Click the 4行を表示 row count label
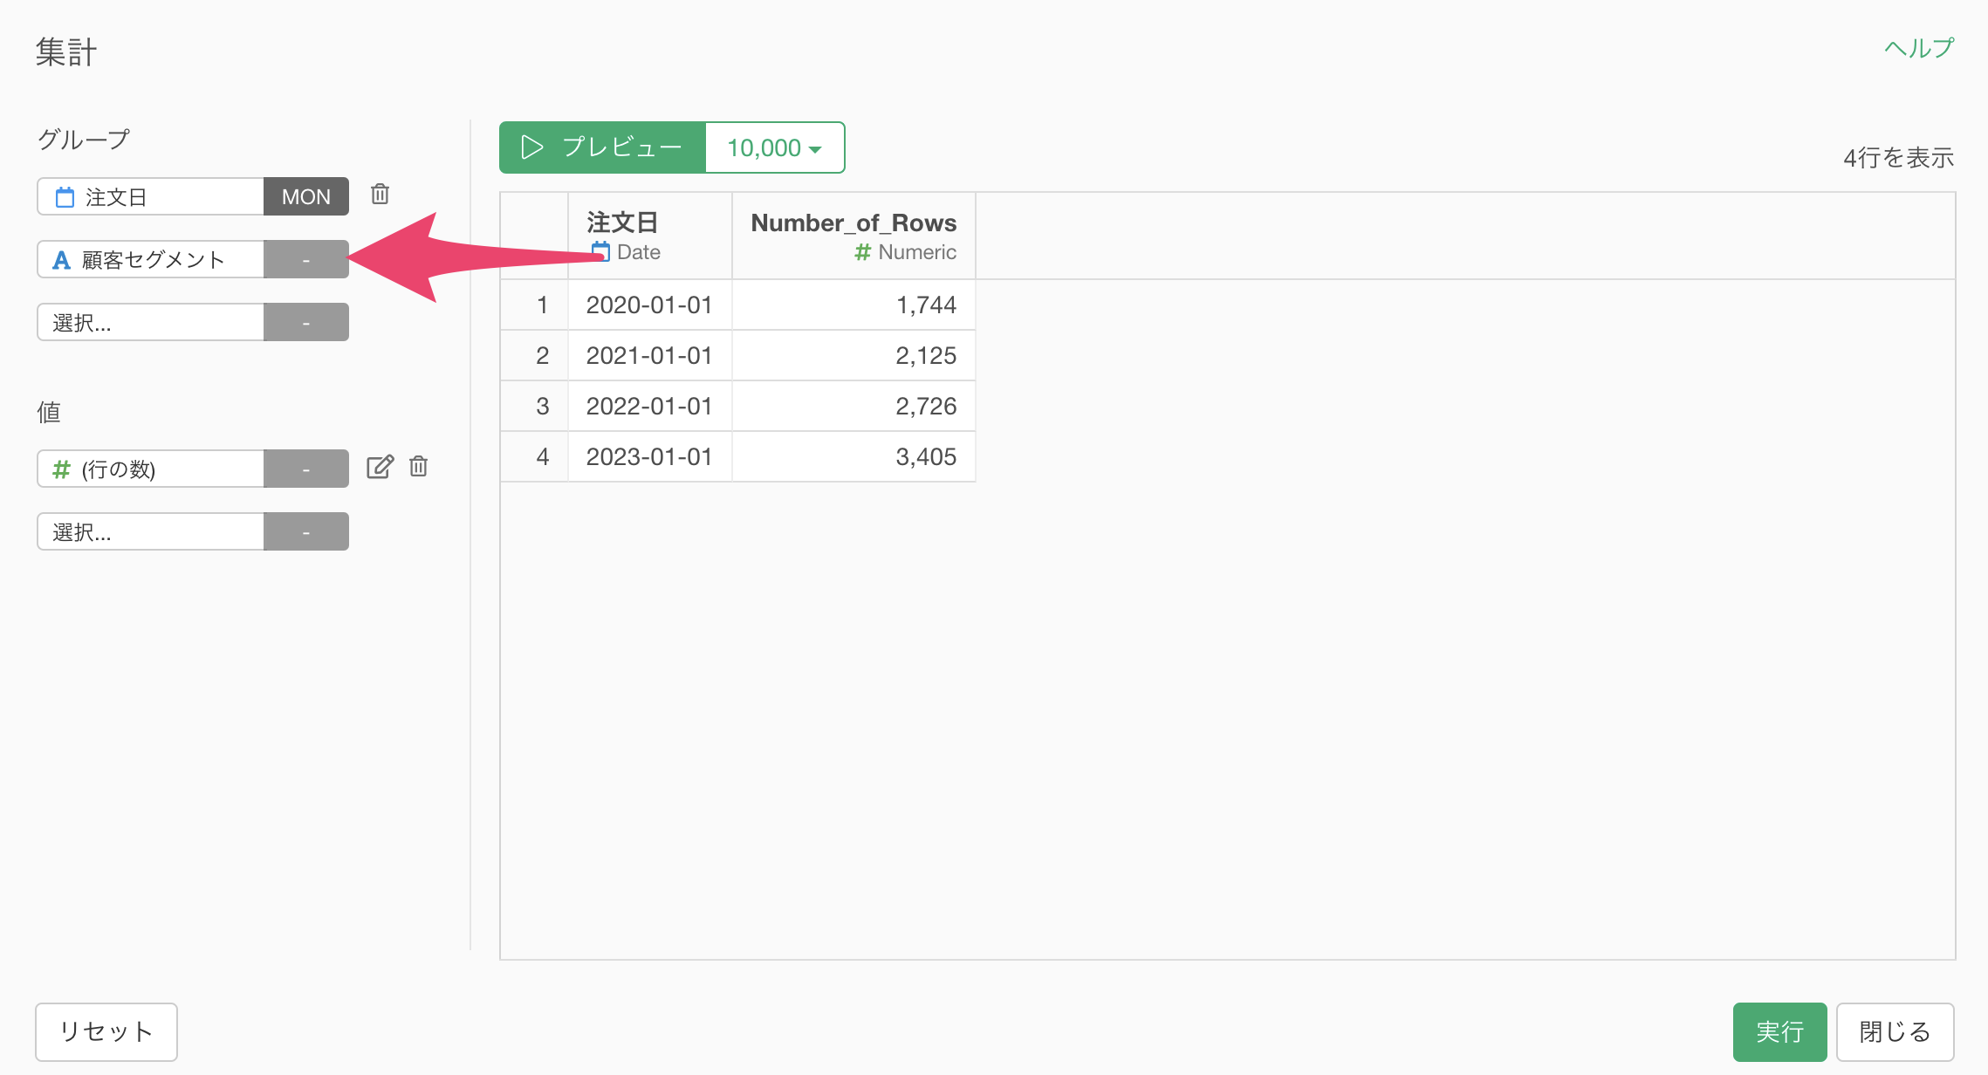 click(1898, 158)
